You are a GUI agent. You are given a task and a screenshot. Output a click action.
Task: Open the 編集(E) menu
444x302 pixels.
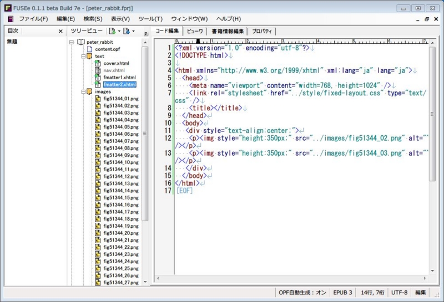pyautogui.click(x=65, y=19)
